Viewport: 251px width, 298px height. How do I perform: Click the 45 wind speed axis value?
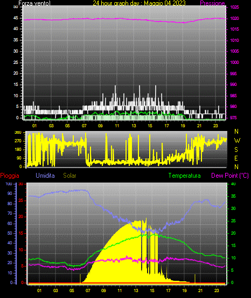(16, 18)
